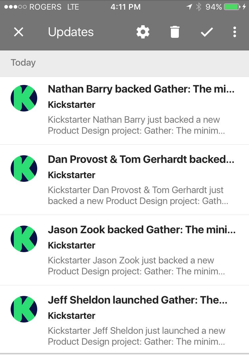Select Kickstarter avatar on Jason Zook email
Viewport: 249px width, 355px height.
click(24, 239)
